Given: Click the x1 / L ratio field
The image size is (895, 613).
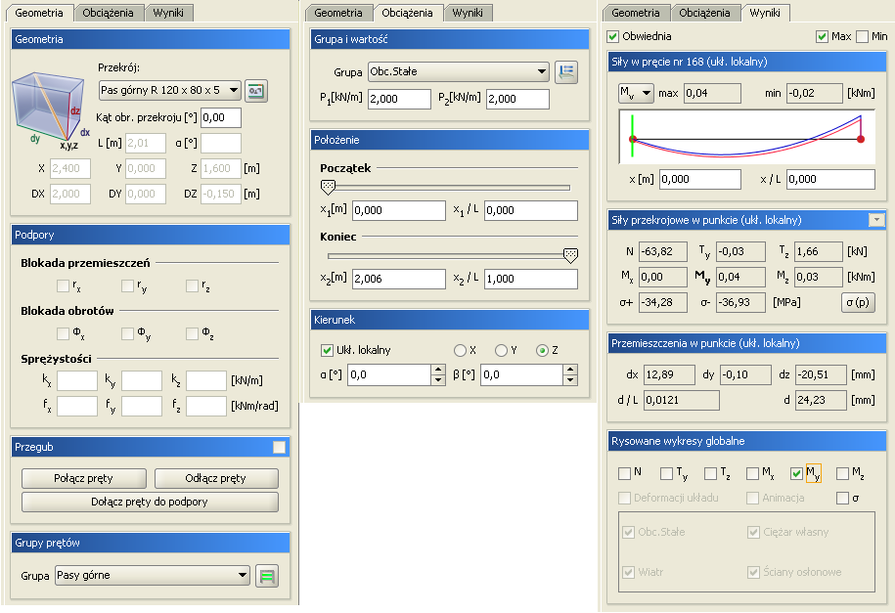Looking at the screenshot, I should point(531,210).
